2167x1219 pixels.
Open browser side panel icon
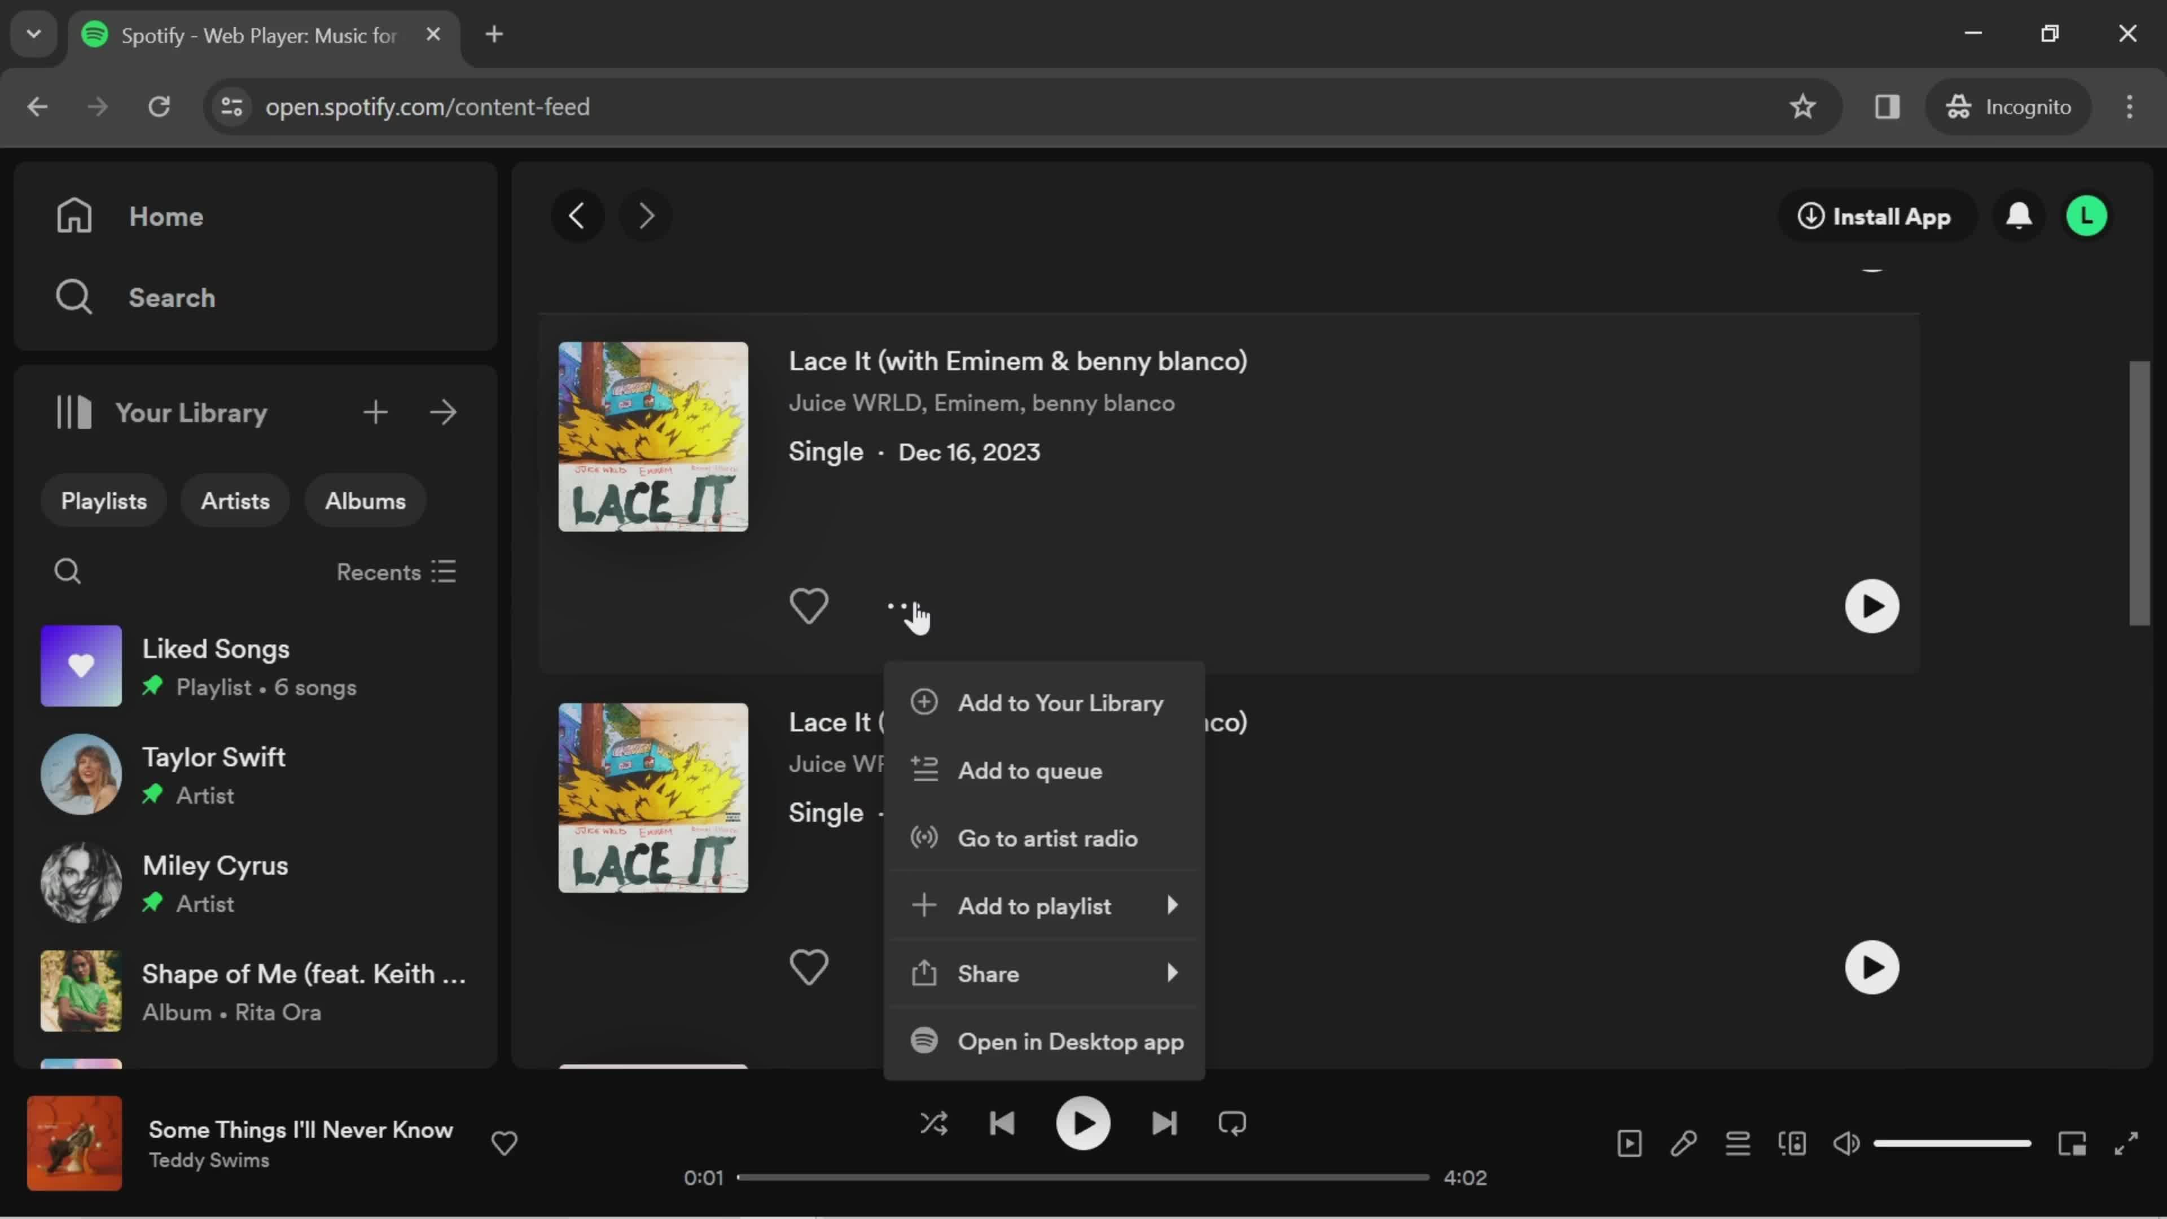pos(1887,107)
